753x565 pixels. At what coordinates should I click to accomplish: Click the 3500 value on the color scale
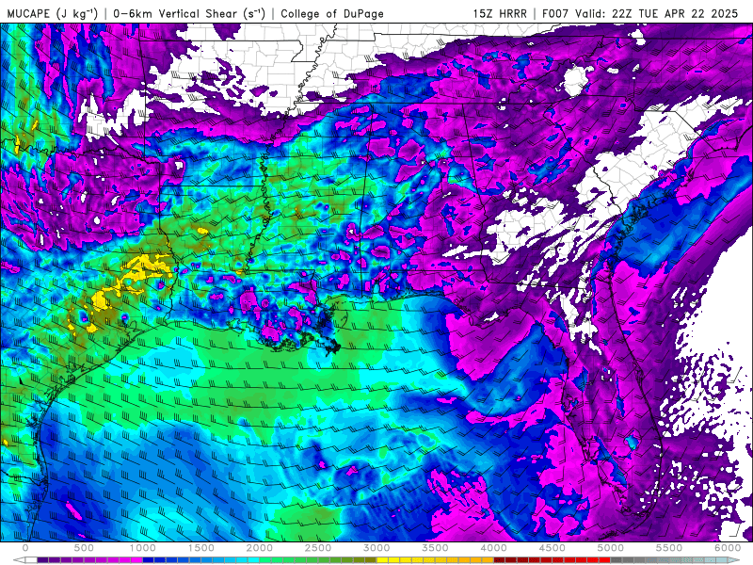(x=436, y=548)
